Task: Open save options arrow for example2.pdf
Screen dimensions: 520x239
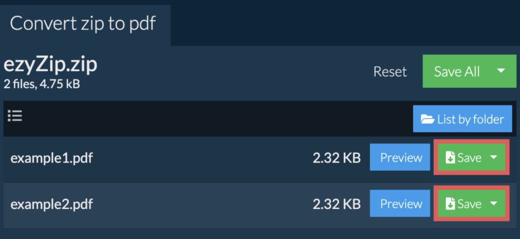Action: (494, 204)
